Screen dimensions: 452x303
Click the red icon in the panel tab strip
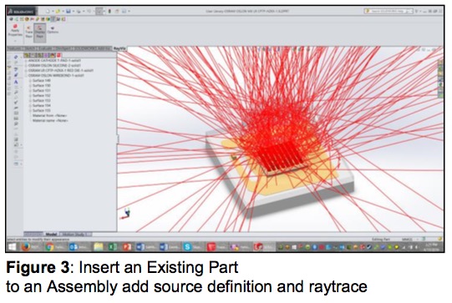tap(58, 55)
